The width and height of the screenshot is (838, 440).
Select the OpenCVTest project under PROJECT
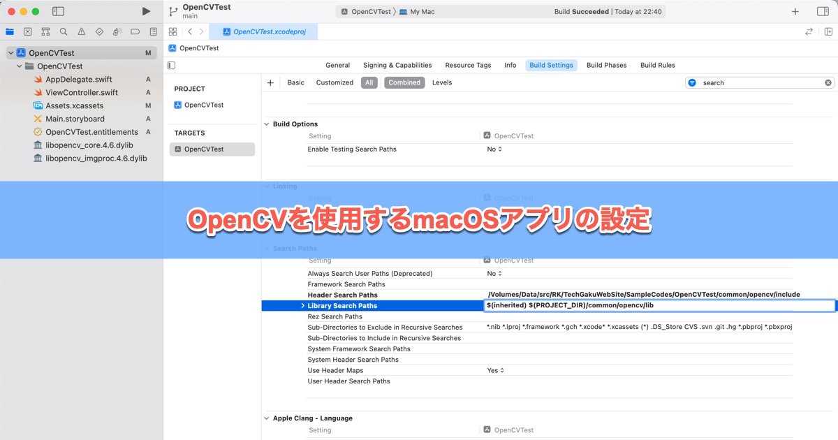199,105
